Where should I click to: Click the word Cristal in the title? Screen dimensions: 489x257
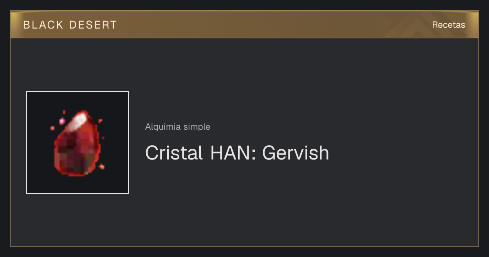pyautogui.click(x=174, y=153)
